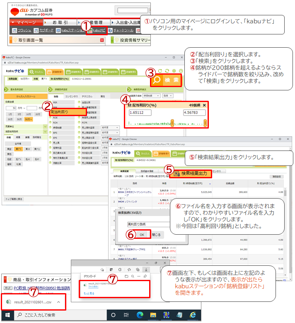Select the 入出金・入出庫 menu tab
Viewport: 295px width, 323px height.
[x=128, y=22]
